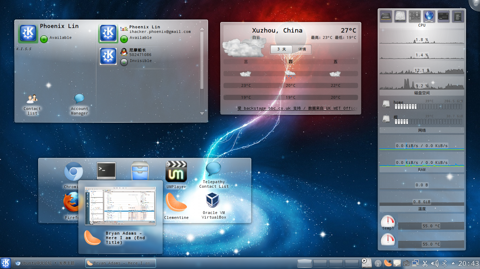Open Contact list in the Telepathy widget
480x269 pixels.
32,99
